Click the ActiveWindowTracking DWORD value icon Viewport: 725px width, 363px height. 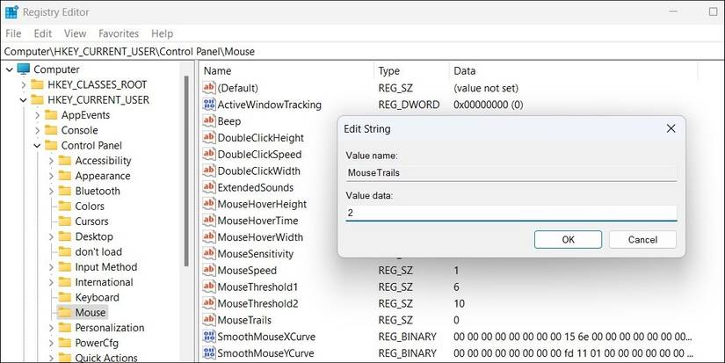(x=209, y=105)
